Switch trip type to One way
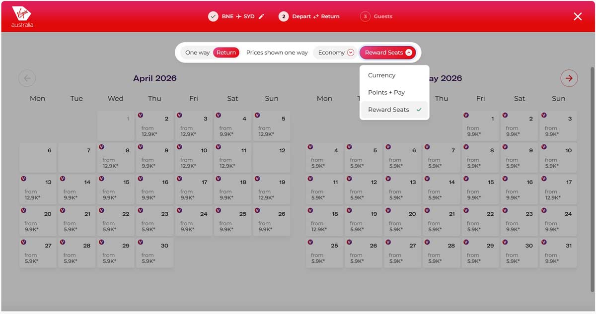Image resolution: width=596 pixels, height=314 pixels. 197,53
